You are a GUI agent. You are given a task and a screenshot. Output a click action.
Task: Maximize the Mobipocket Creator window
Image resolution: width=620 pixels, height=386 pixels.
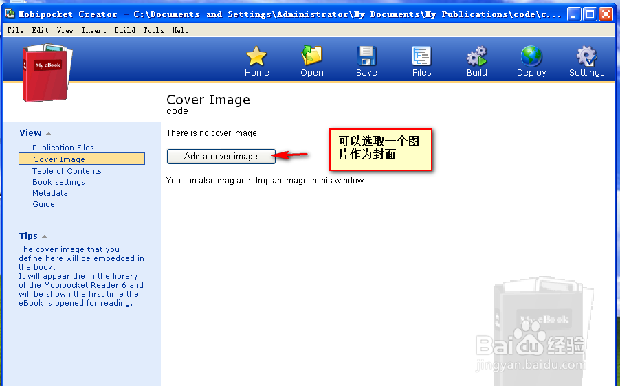[x=590, y=14]
